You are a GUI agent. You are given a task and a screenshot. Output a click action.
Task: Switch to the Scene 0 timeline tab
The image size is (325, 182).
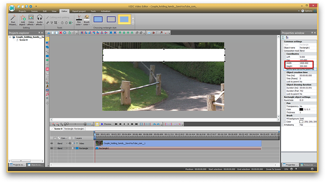[58, 129]
